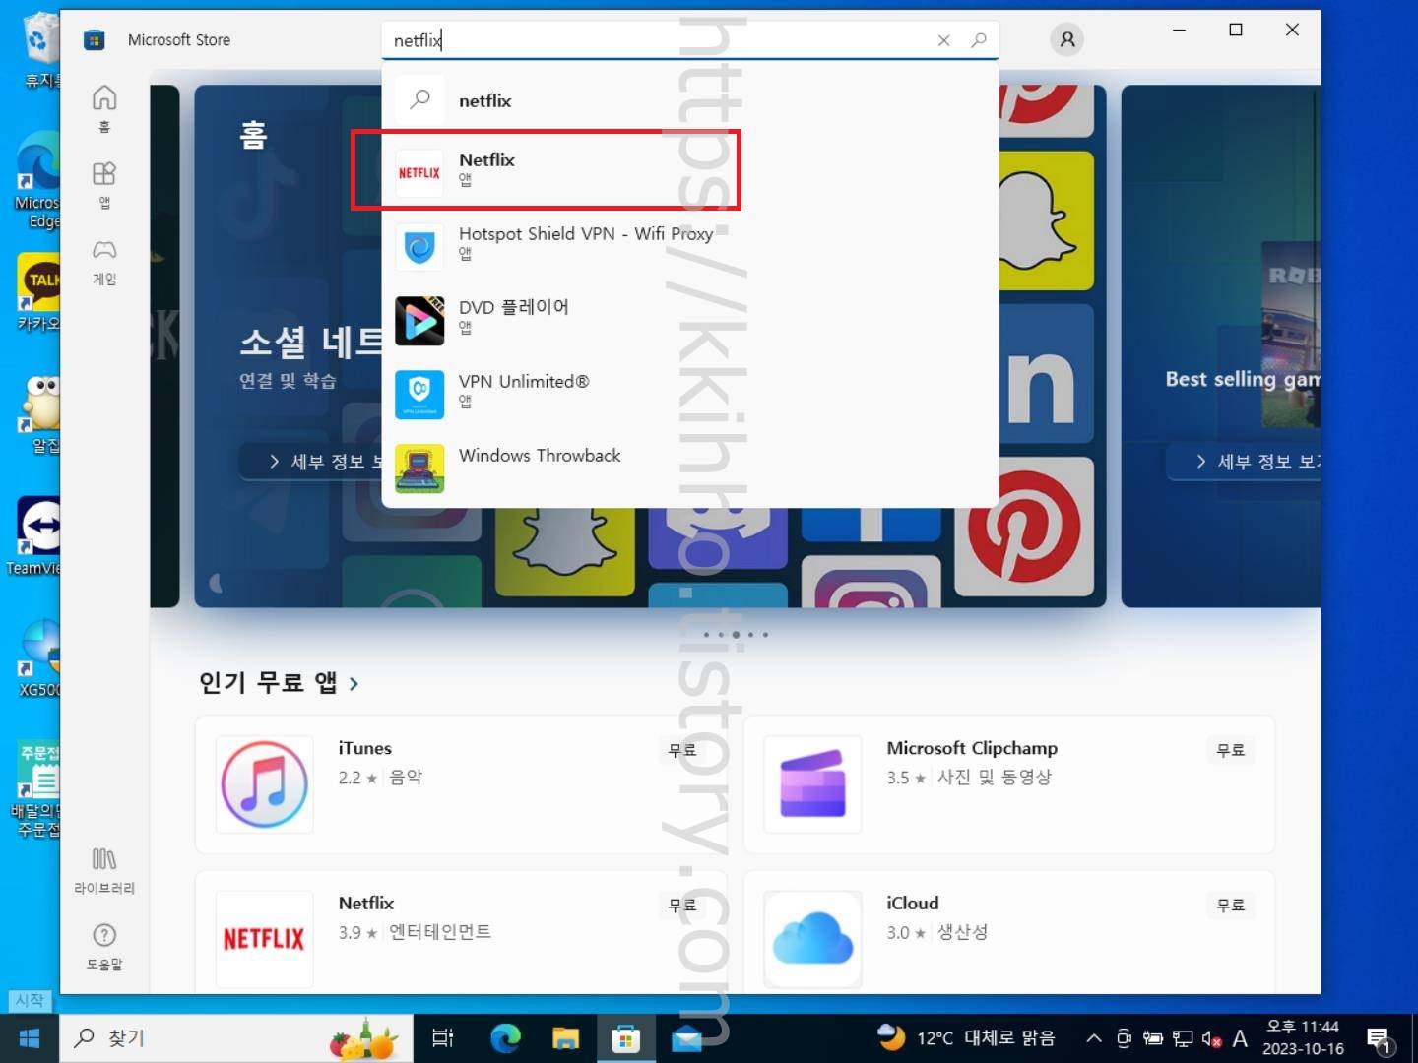
Task: Click the 무료 button for iCloud
Action: click(1231, 905)
